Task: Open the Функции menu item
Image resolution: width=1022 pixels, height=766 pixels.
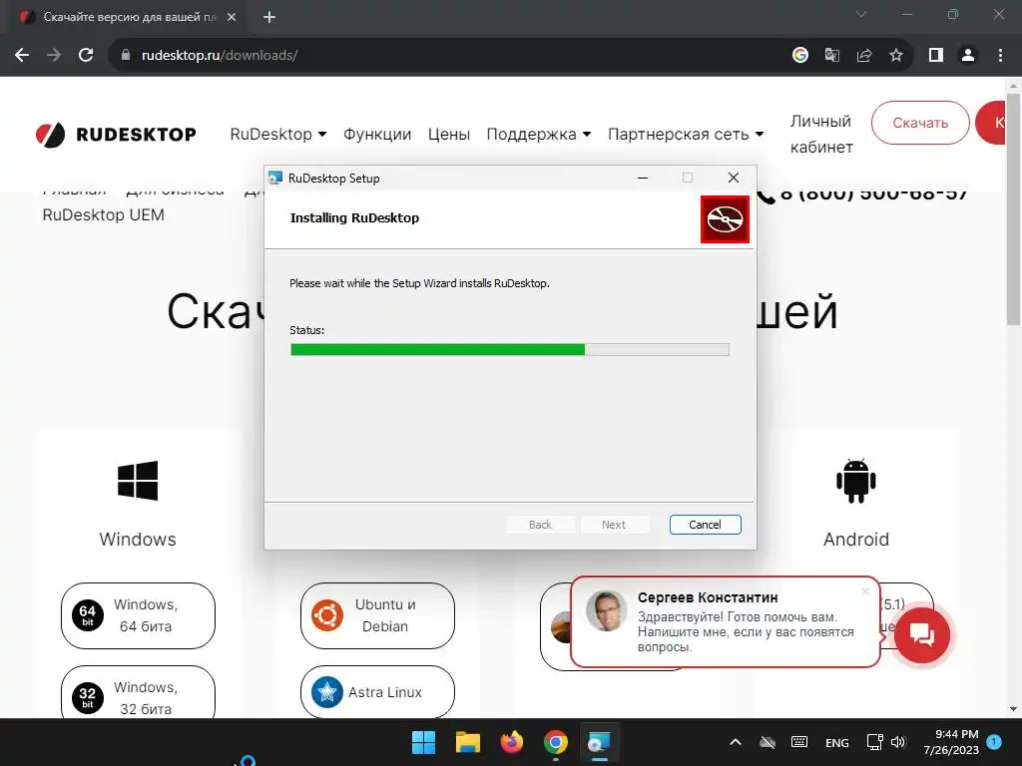Action: 377,135
